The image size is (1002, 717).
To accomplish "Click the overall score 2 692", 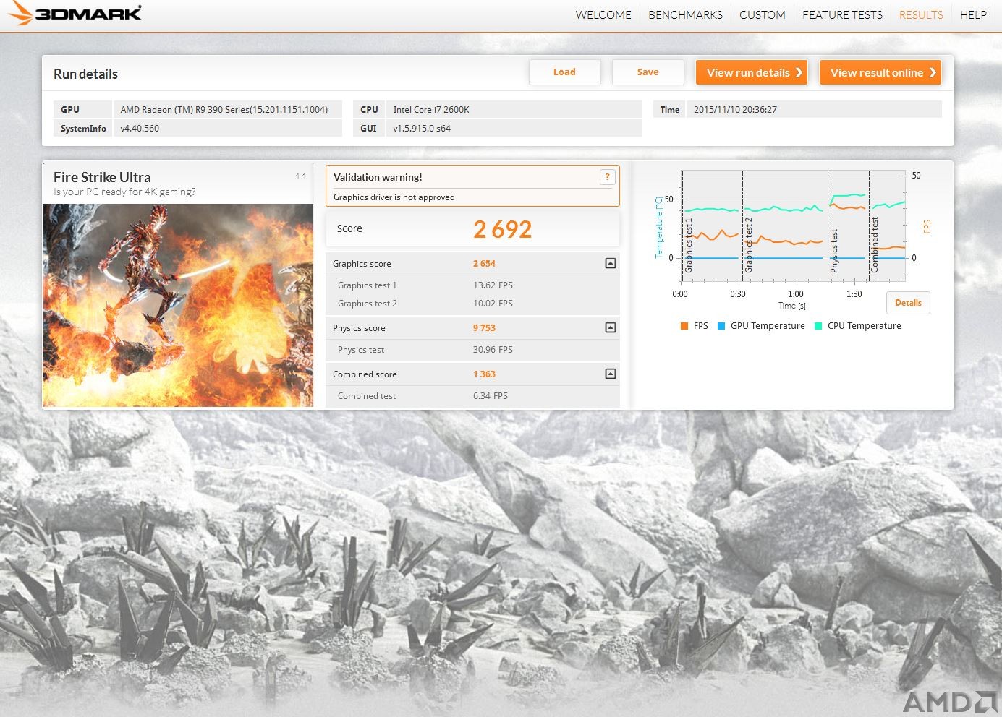I will click(x=503, y=229).
